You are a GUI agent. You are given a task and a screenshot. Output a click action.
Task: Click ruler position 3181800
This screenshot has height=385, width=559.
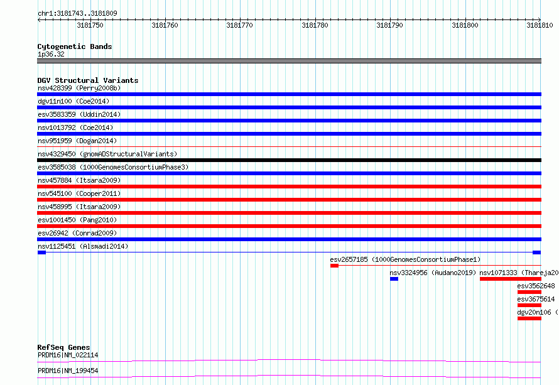coord(465,25)
